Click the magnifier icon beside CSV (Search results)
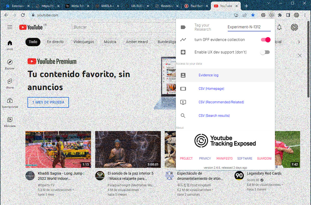 tap(183, 115)
